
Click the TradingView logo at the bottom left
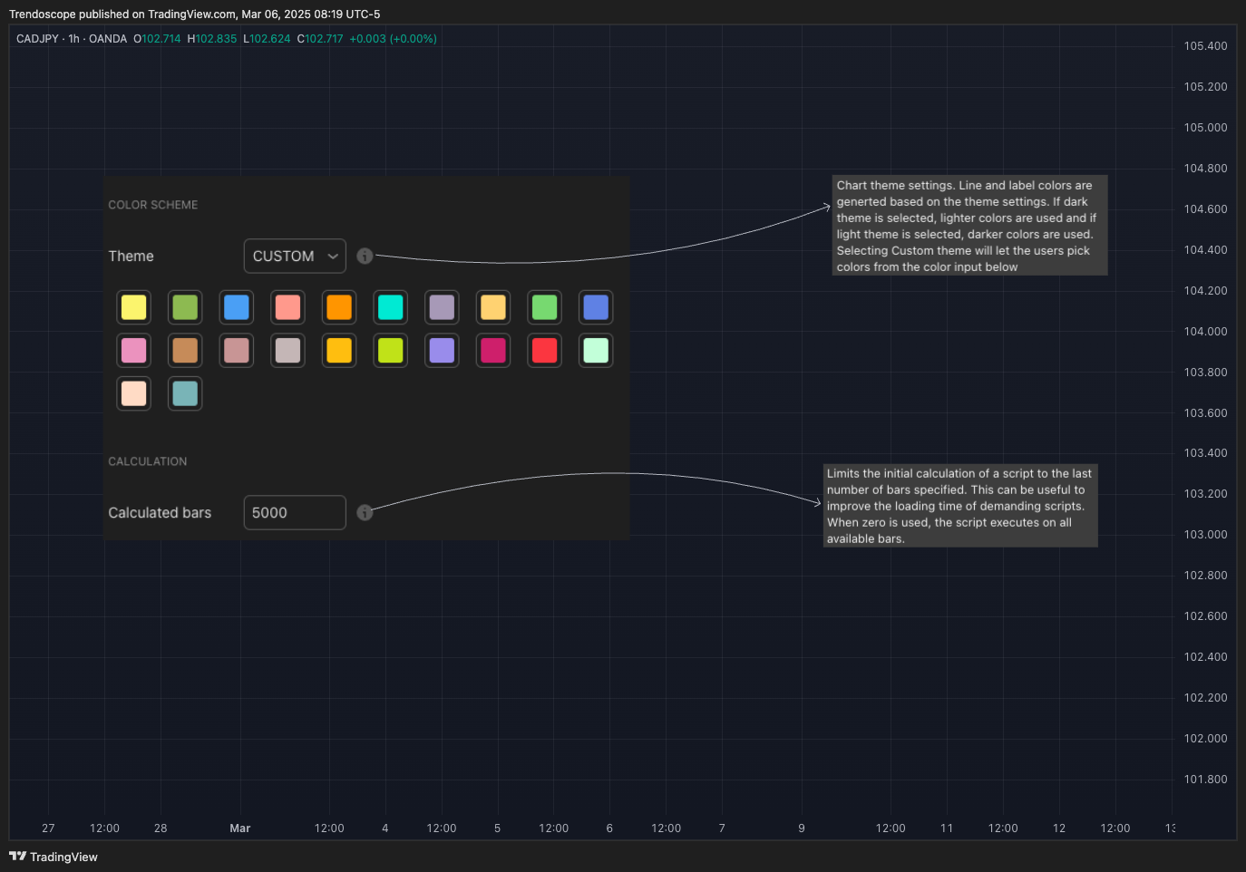point(54,857)
